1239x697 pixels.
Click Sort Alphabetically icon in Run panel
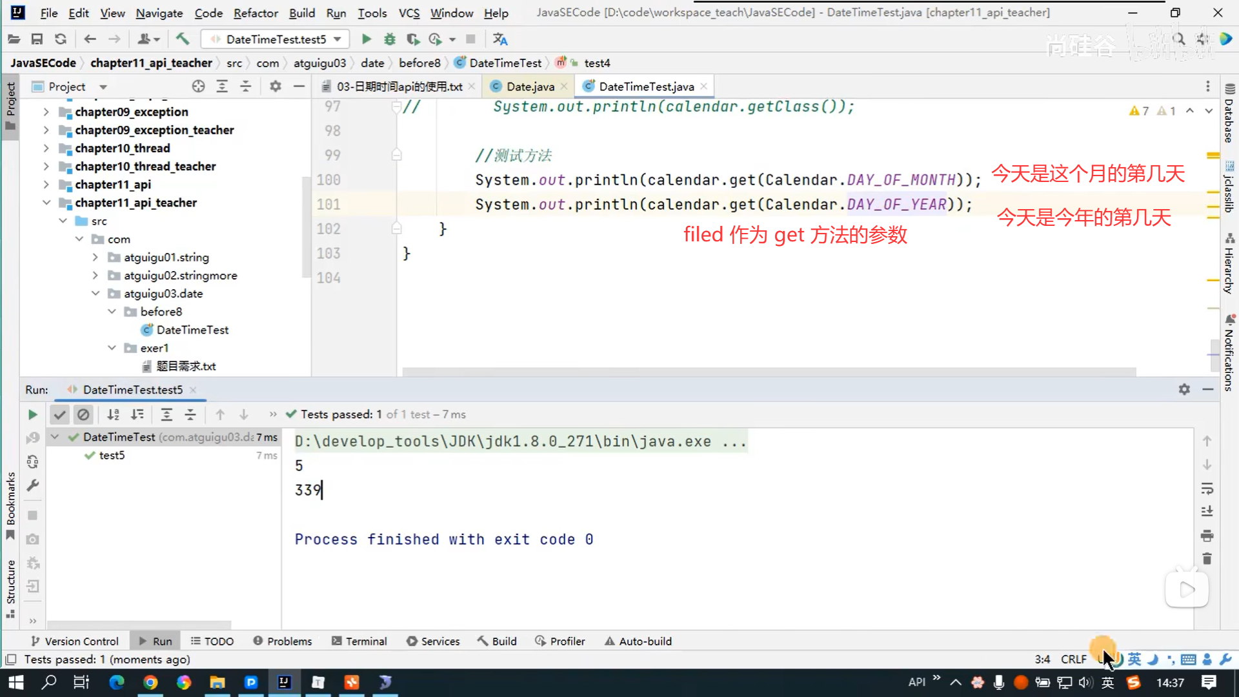tap(113, 414)
